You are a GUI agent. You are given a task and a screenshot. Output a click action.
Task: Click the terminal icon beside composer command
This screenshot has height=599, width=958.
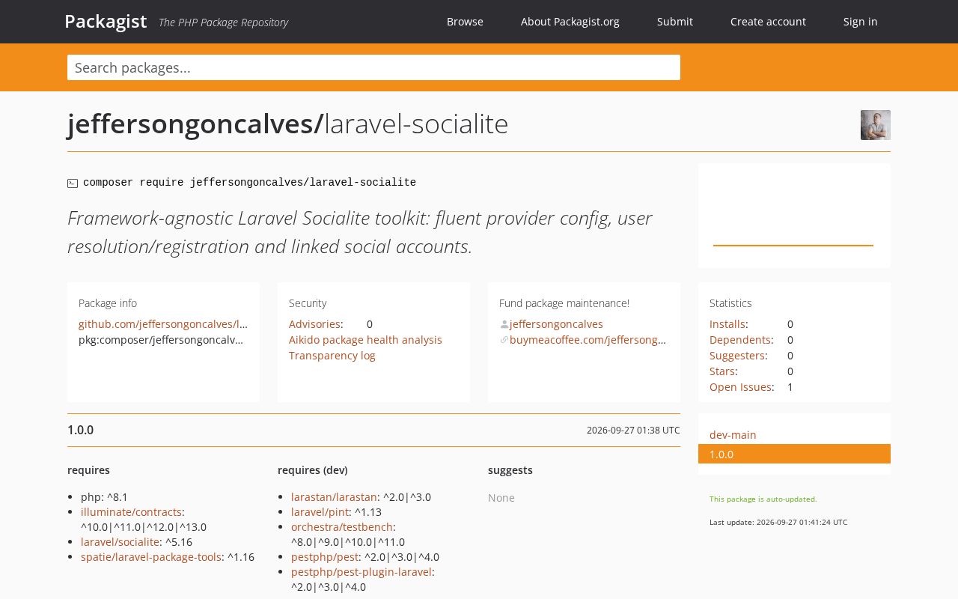(x=73, y=183)
